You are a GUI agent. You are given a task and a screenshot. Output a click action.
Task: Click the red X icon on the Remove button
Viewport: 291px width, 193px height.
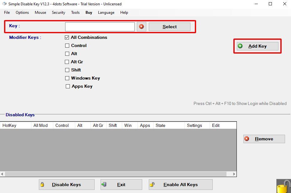point(247,138)
